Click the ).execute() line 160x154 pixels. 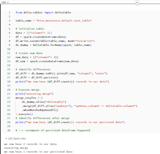[x=24, y=114]
